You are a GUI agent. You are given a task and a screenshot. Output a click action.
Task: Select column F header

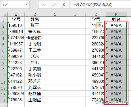point(116,14)
